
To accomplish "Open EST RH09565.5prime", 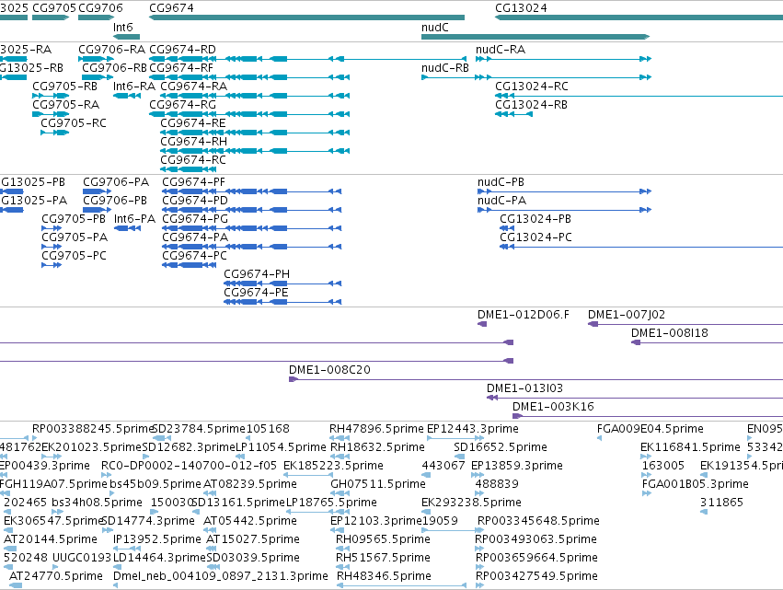I will (x=383, y=539).
